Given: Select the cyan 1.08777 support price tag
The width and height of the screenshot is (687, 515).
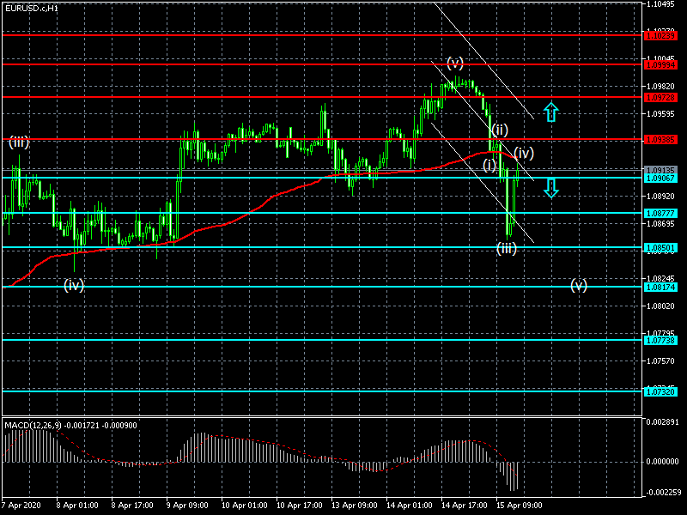Looking at the screenshot, I should (660, 213).
